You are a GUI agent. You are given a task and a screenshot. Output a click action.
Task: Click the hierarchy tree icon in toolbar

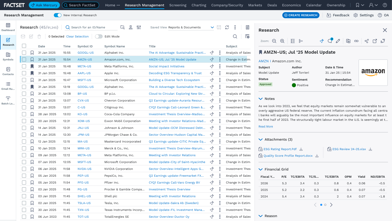pyautogui.click(x=131, y=27)
